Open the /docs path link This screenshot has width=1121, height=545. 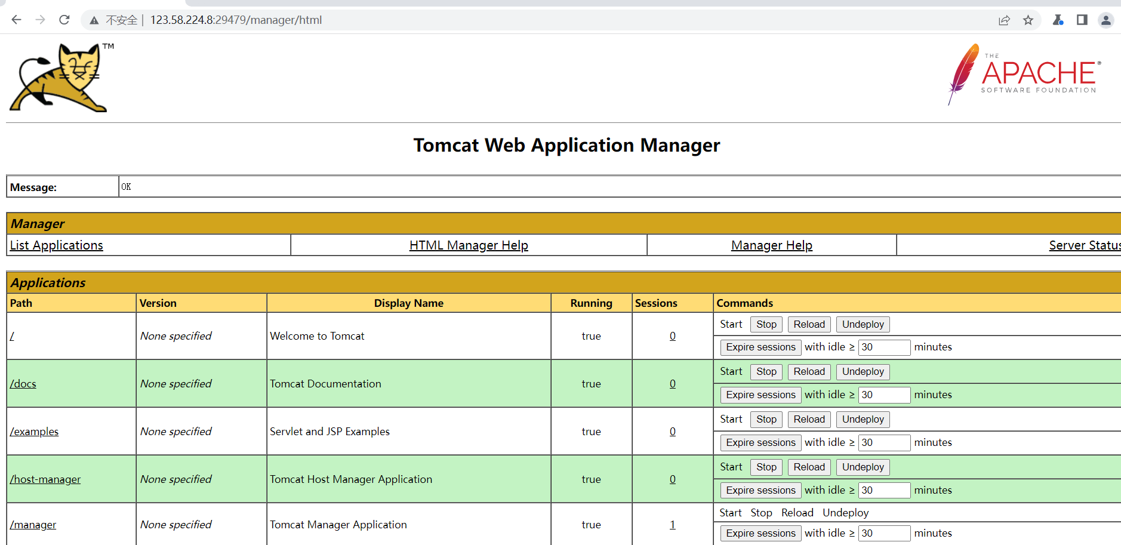(x=23, y=384)
